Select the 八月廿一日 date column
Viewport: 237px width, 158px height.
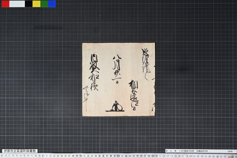click(x=117, y=70)
